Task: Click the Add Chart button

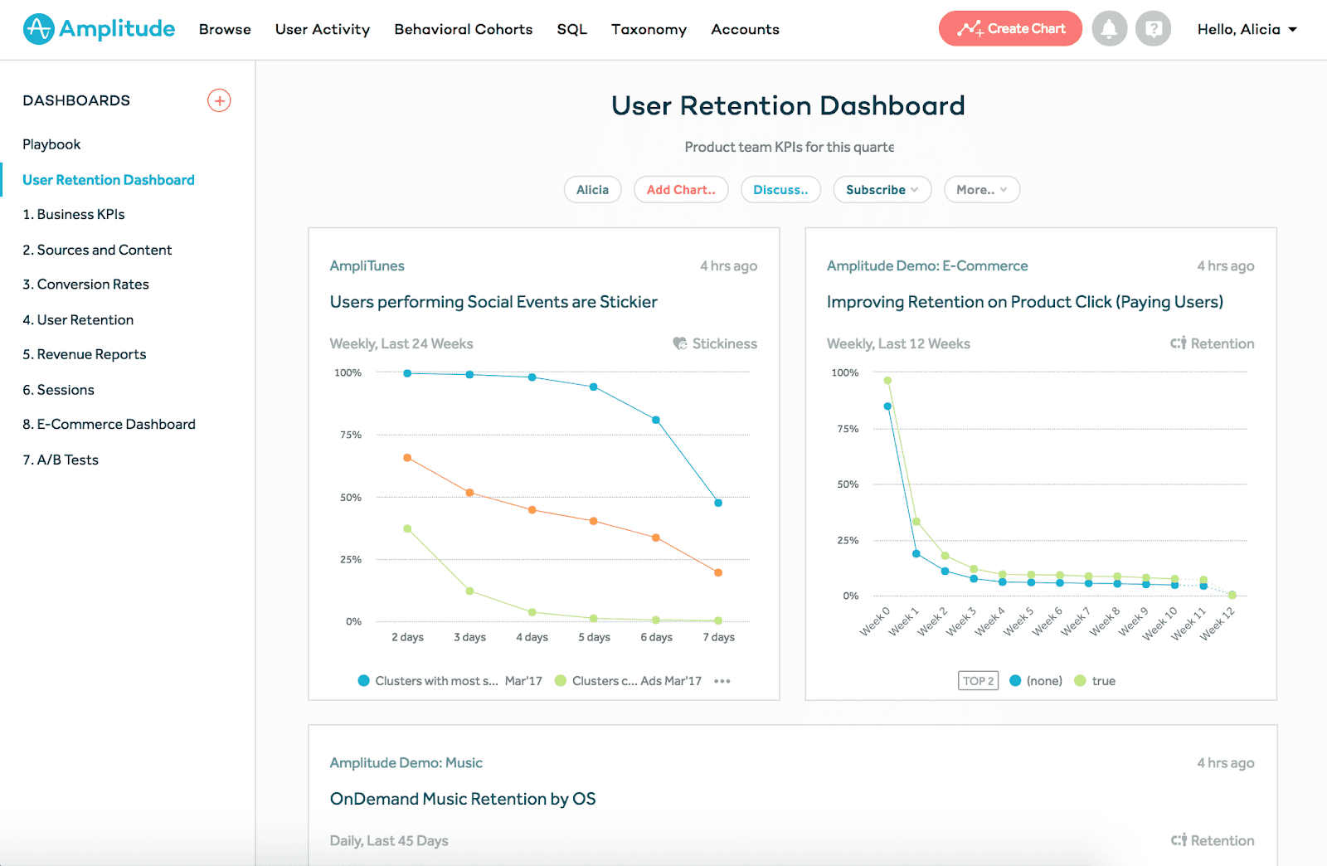Action: (x=681, y=189)
